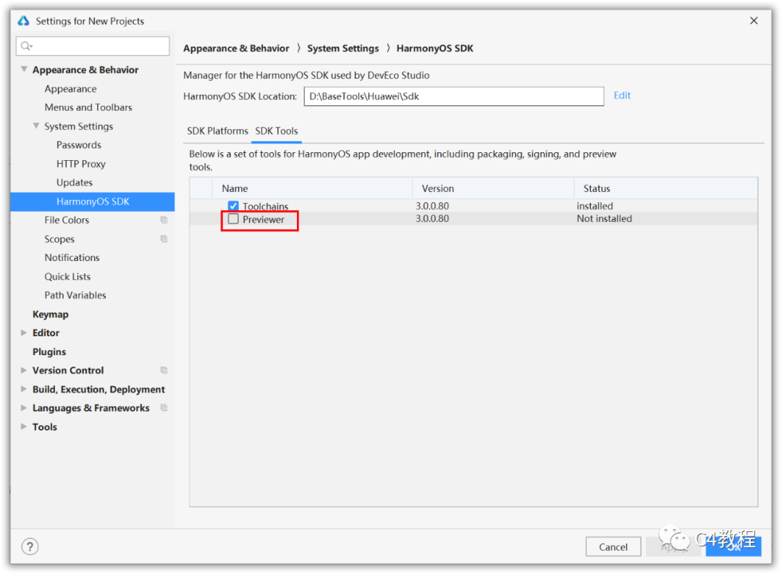
Task: Click the Scopes project-level icon
Action: click(164, 239)
